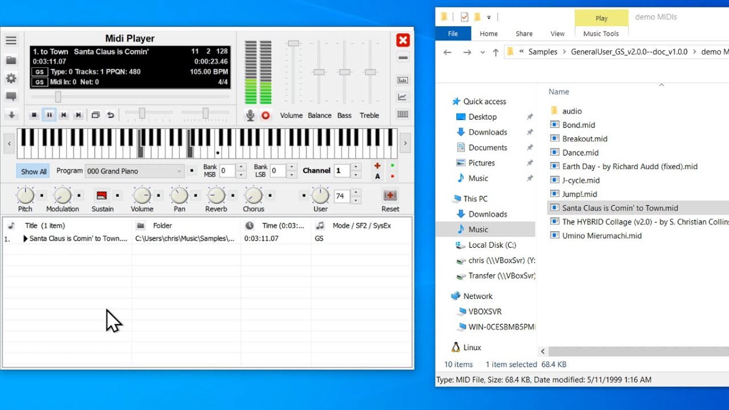This screenshot has width=729, height=410.
Task: Toggle the Show All button
Action: pos(34,171)
